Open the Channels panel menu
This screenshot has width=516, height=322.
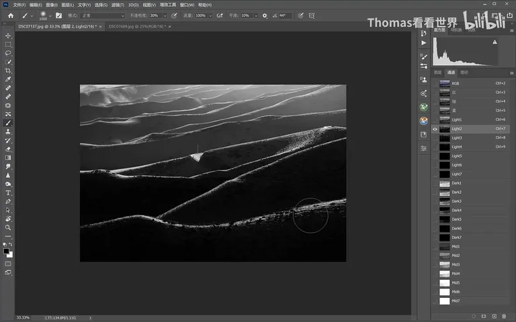pos(512,73)
